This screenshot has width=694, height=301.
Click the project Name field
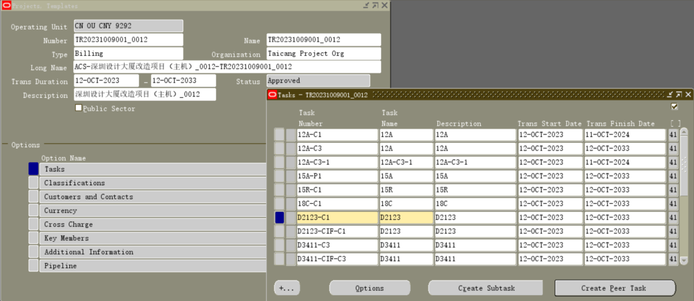pyautogui.click(x=323, y=40)
